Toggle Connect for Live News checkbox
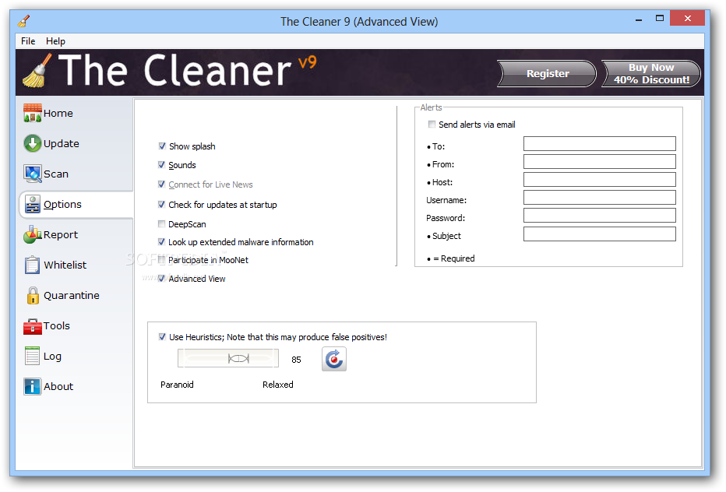The height and width of the screenshot is (492, 726). (161, 184)
